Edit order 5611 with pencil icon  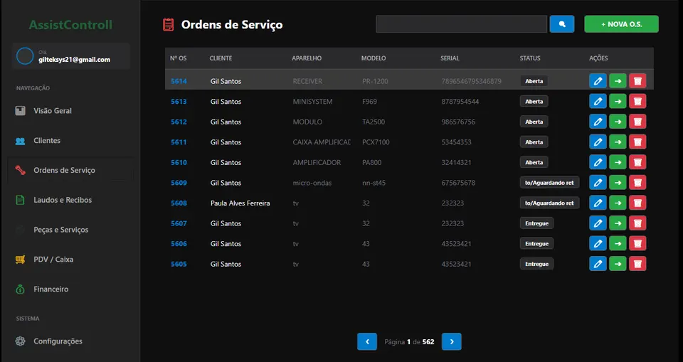(598, 142)
